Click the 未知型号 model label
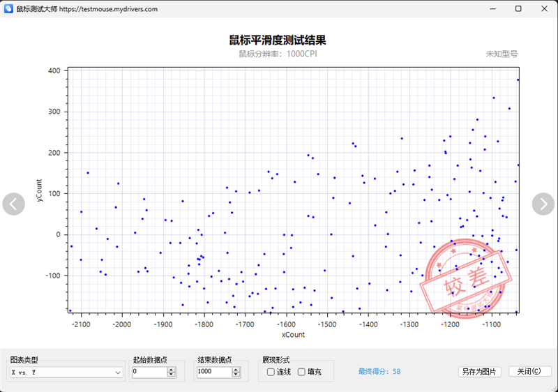 [502, 54]
